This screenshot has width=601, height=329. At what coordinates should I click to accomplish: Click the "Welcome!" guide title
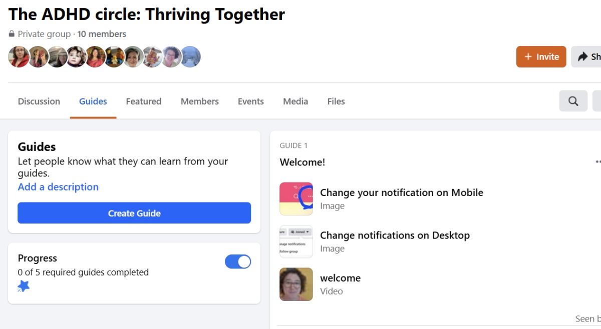point(303,162)
